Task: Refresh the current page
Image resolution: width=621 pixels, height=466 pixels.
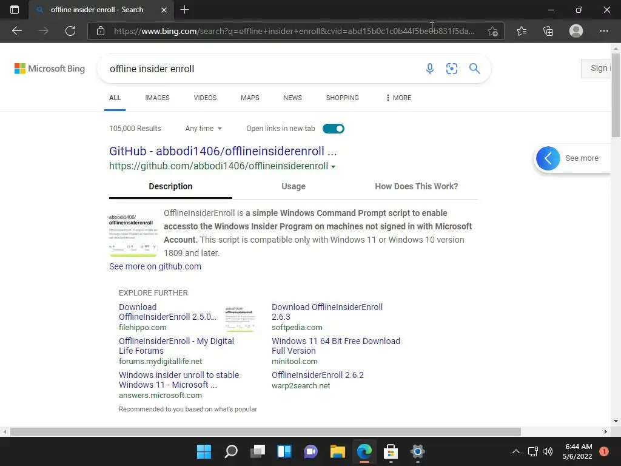Action: coord(70,31)
